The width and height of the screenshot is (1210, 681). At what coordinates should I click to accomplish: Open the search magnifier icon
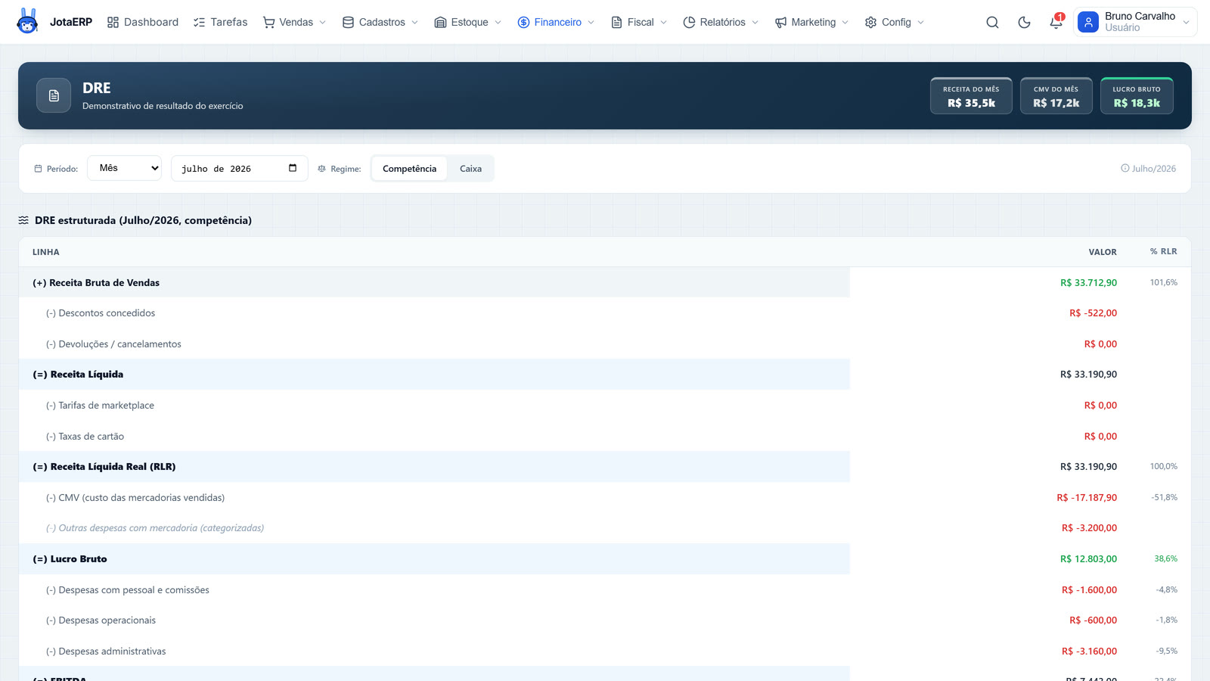[x=992, y=23]
